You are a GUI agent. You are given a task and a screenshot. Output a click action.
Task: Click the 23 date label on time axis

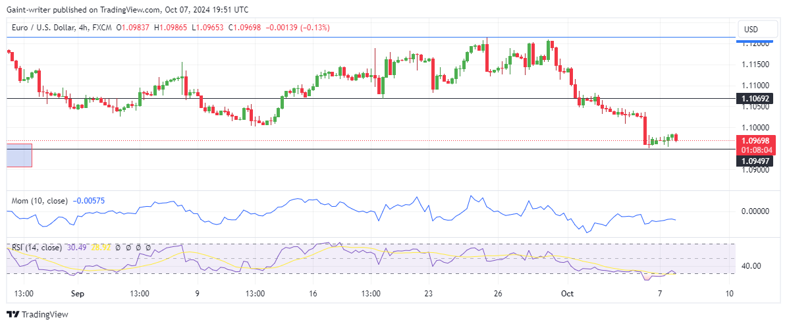pos(428,294)
